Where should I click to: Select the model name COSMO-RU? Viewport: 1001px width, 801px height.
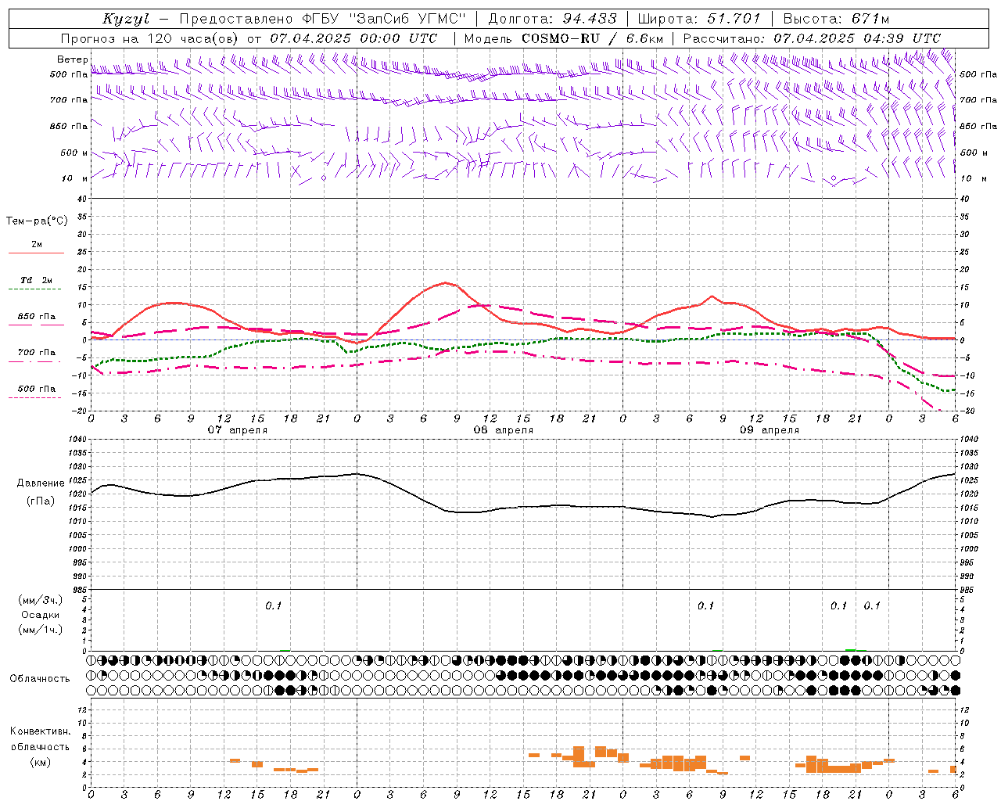(x=561, y=38)
